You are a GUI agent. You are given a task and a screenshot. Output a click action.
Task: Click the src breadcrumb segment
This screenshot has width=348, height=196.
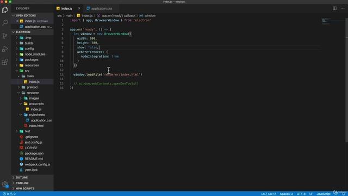59,16
